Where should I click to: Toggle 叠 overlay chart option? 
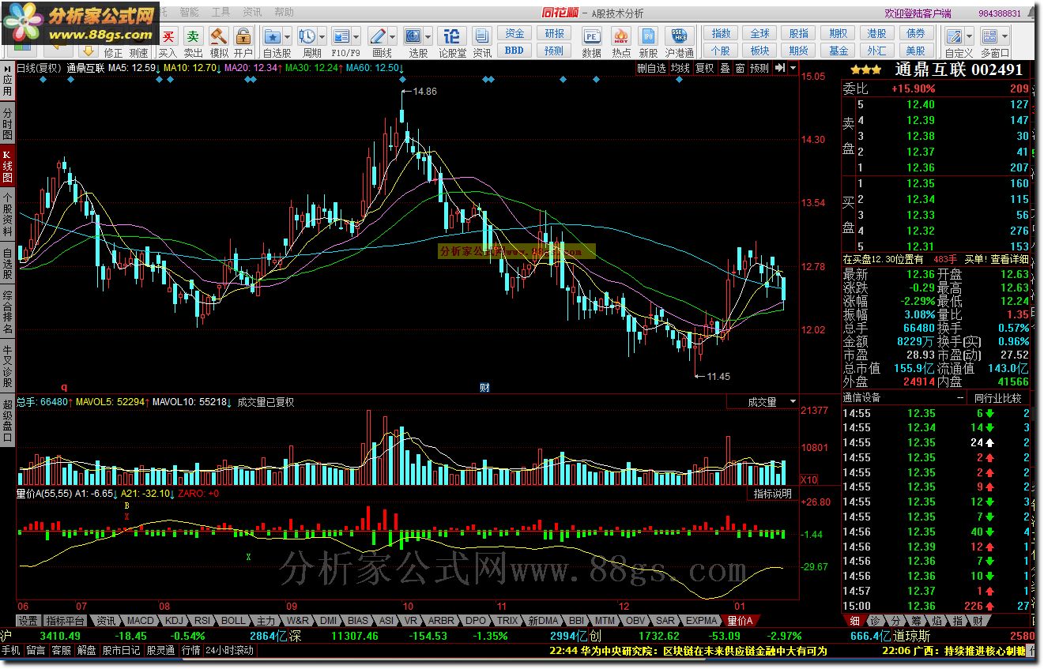coord(725,68)
